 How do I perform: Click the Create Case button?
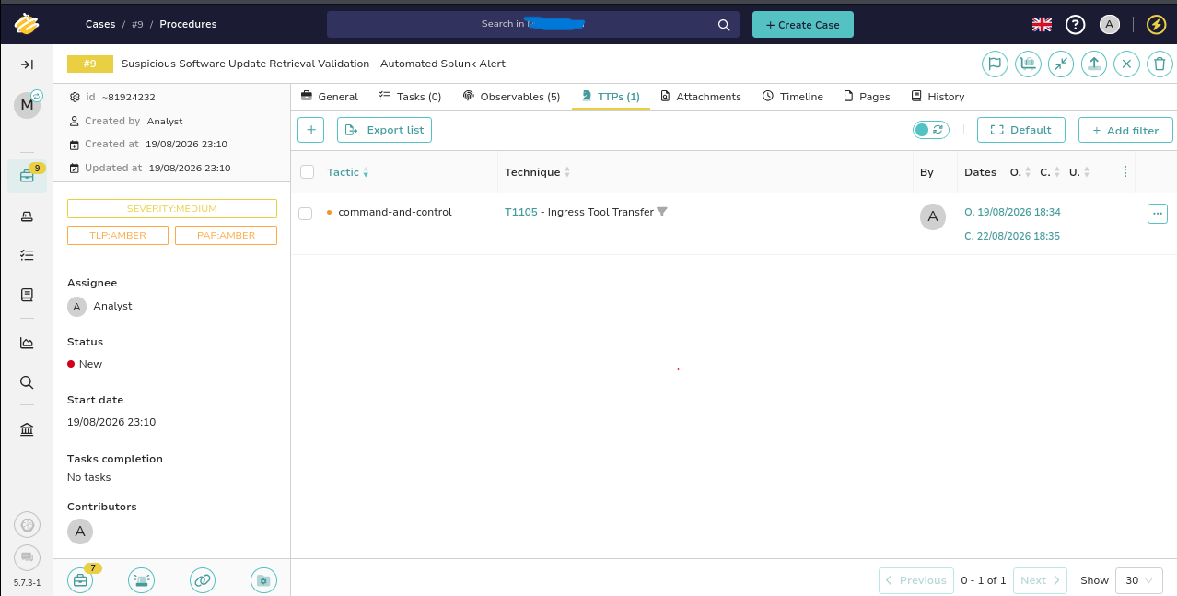[803, 25]
